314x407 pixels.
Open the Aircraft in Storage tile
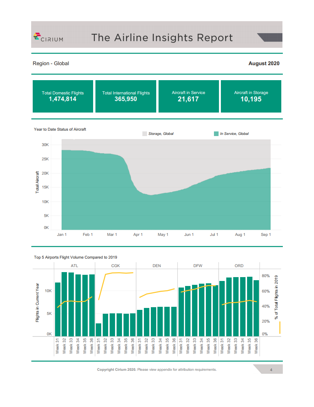[x=251, y=96]
